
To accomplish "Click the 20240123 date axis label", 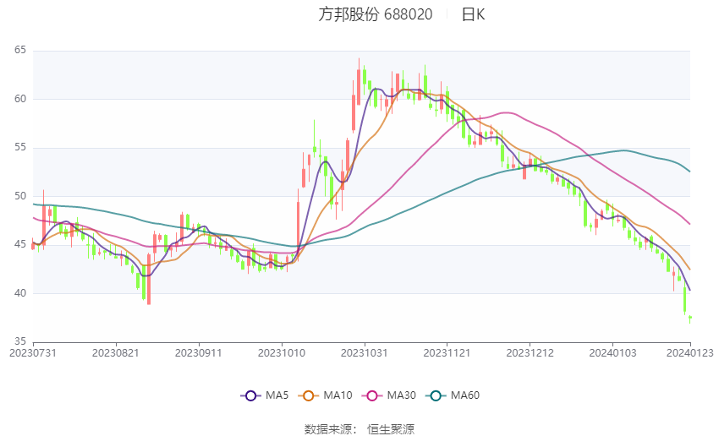I will click(x=690, y=353).
